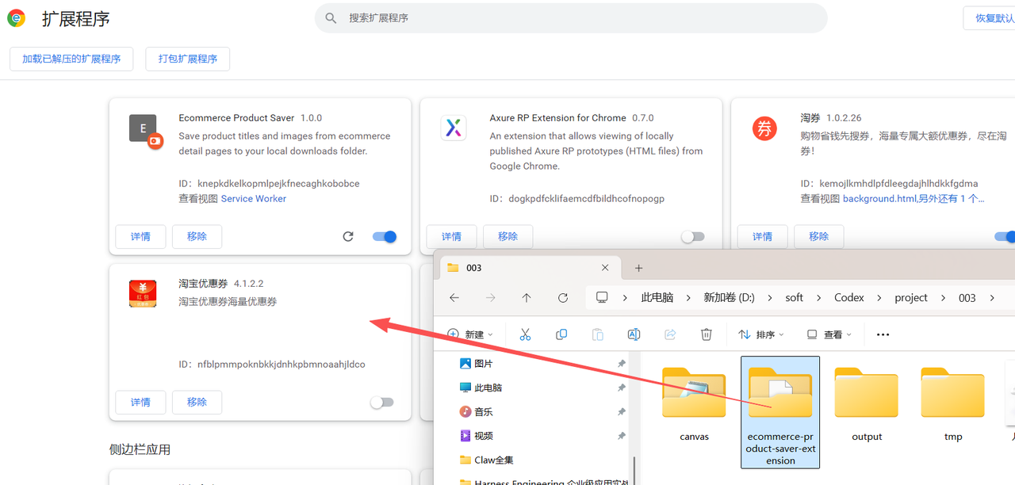
Task: Open 详情 for 淘宝优惠券
Action: coord(140,402)
